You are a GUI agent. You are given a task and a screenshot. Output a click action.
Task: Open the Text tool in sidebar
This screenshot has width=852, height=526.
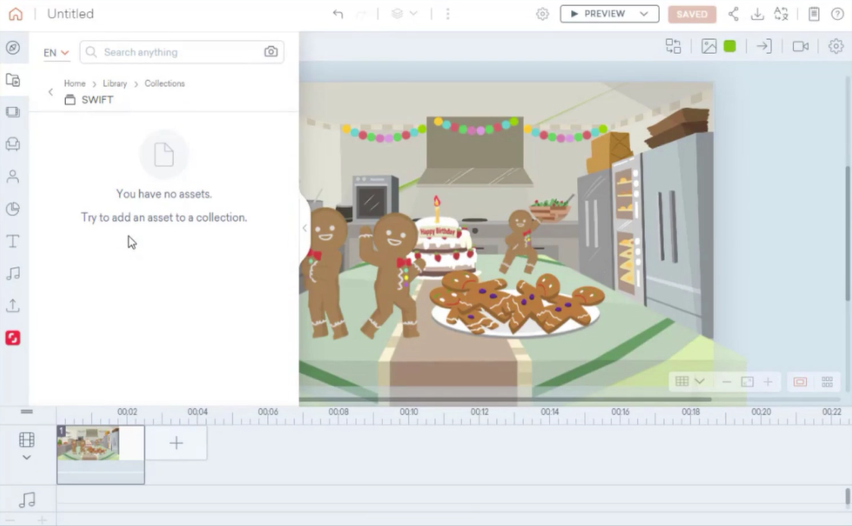13,241
